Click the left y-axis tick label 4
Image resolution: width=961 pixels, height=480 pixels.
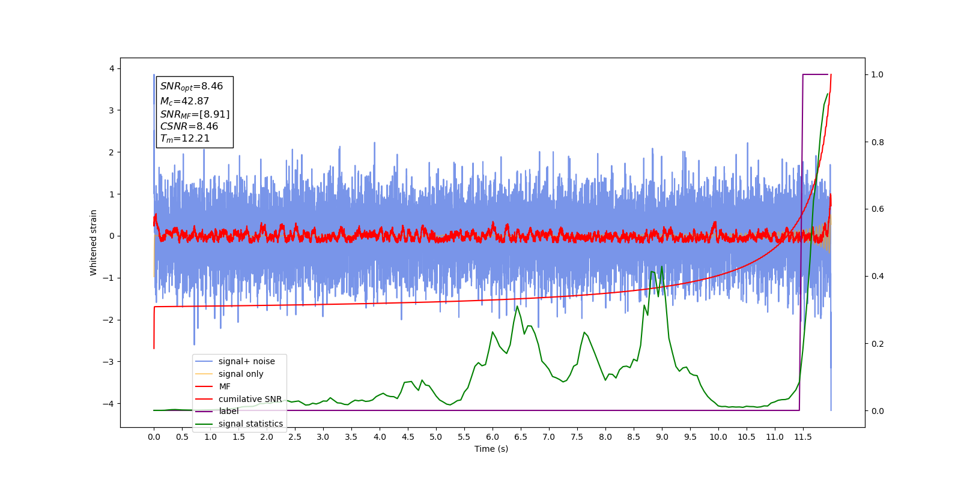pyautogui.click(x=112, y=68)
